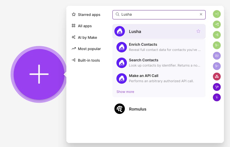
Task: Click the Reveal full contact data description
Action: point(165,50)
